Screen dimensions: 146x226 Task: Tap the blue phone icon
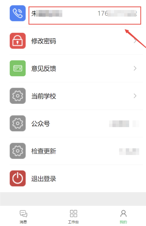18,13
